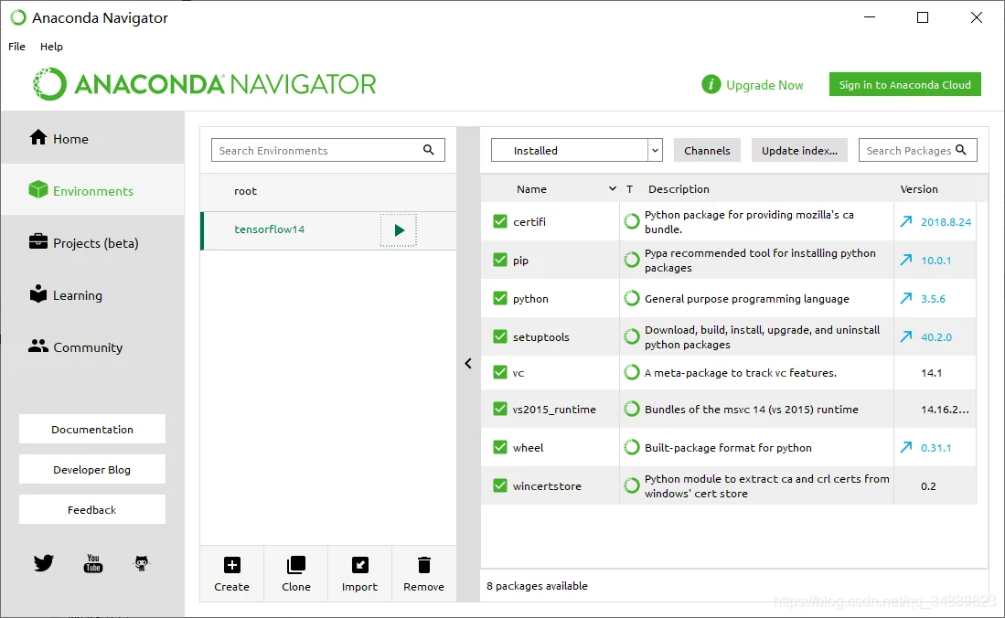
Task: Click the Upgrade Now link
Action: (x=764, y=85)
